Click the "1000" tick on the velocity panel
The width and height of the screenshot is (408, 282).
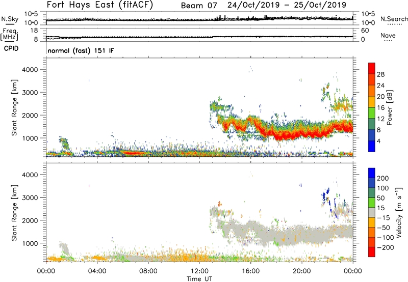(x=30, y=243)
